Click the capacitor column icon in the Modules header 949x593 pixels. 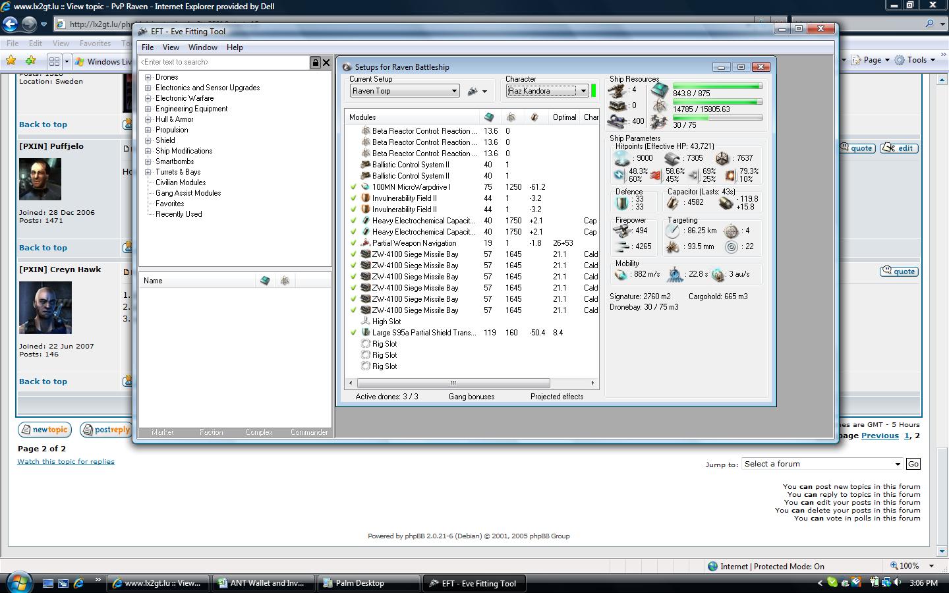coord(534,117)
